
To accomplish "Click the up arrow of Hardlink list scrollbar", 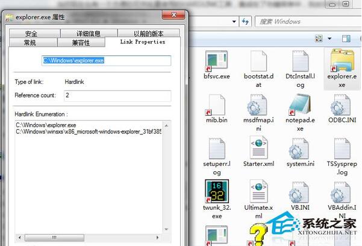I will (166, 125).
